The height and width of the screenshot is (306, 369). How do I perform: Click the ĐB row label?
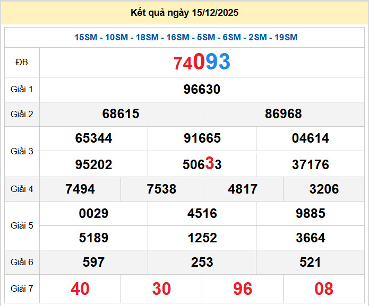pos(22,63)
